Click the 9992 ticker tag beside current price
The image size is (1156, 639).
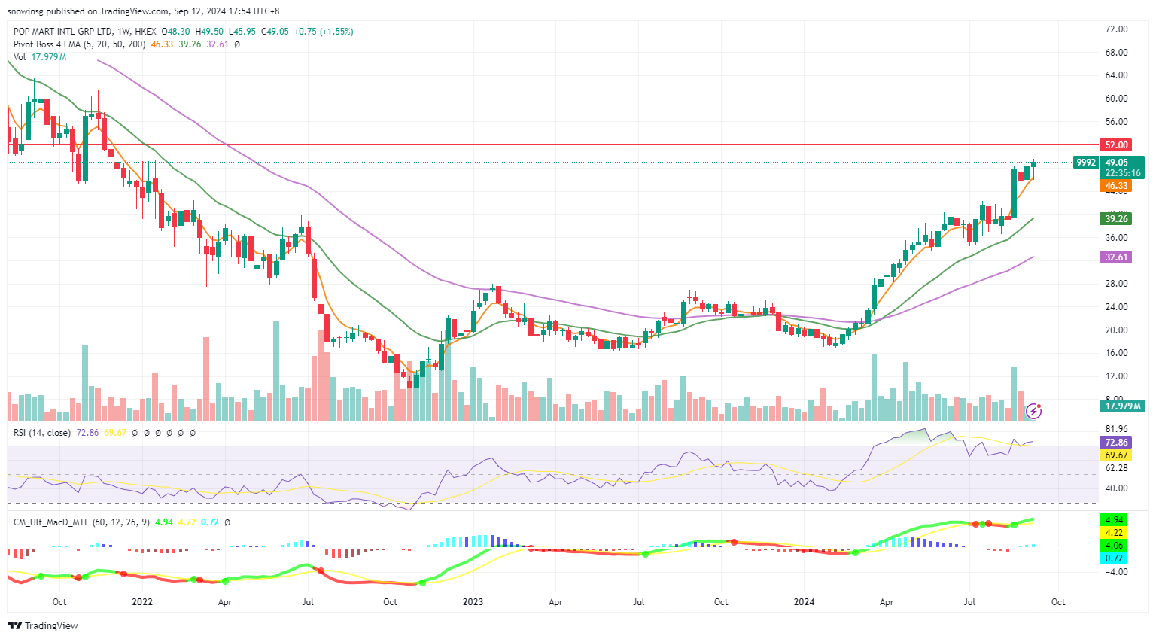click(1086, 163)
